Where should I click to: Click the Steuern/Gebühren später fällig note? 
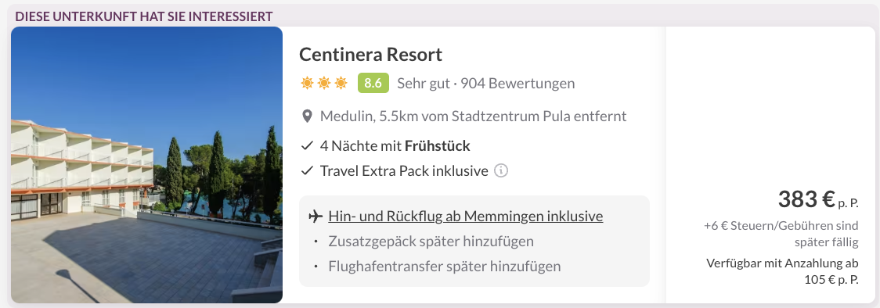point(781,234)
